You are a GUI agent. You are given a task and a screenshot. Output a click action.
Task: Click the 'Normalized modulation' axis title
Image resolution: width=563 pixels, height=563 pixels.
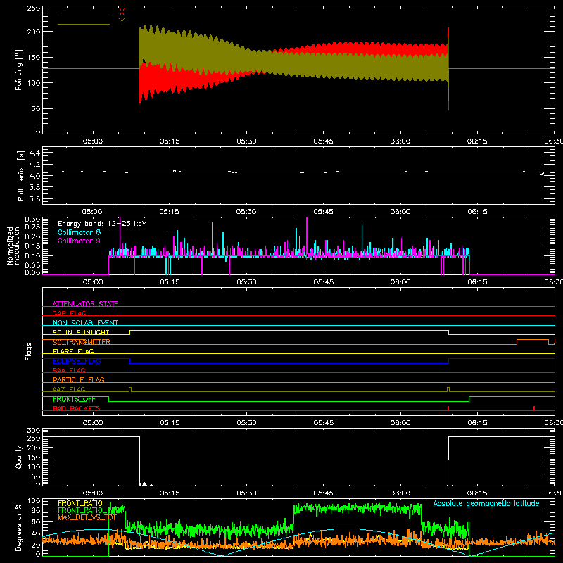[x=13, y=246]
